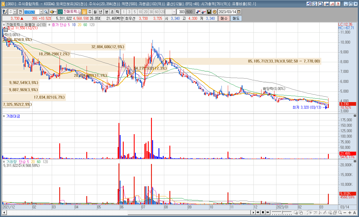Viewport: 359px width, 217px height.
Task: Expand the stock code dropdown arrow
Action: pyautogui.click(x=41, y=12)
